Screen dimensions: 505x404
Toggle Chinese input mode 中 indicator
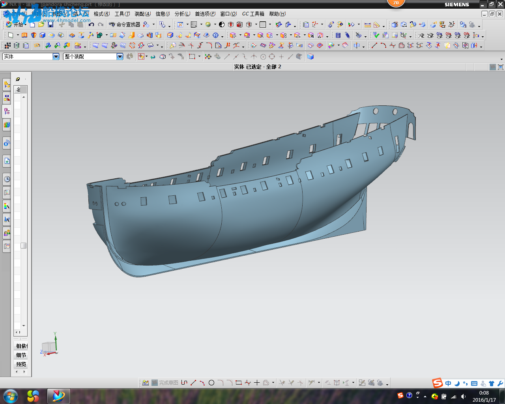tap(448, 383)
